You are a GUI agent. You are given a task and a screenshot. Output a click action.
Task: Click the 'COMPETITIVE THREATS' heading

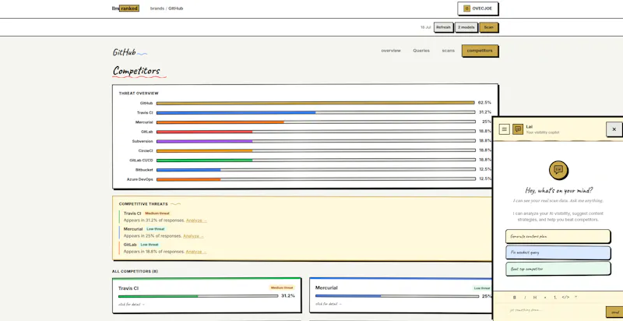point(143,204)
